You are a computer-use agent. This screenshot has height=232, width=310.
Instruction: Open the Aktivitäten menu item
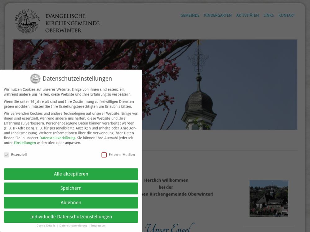[x=247, y=15]
